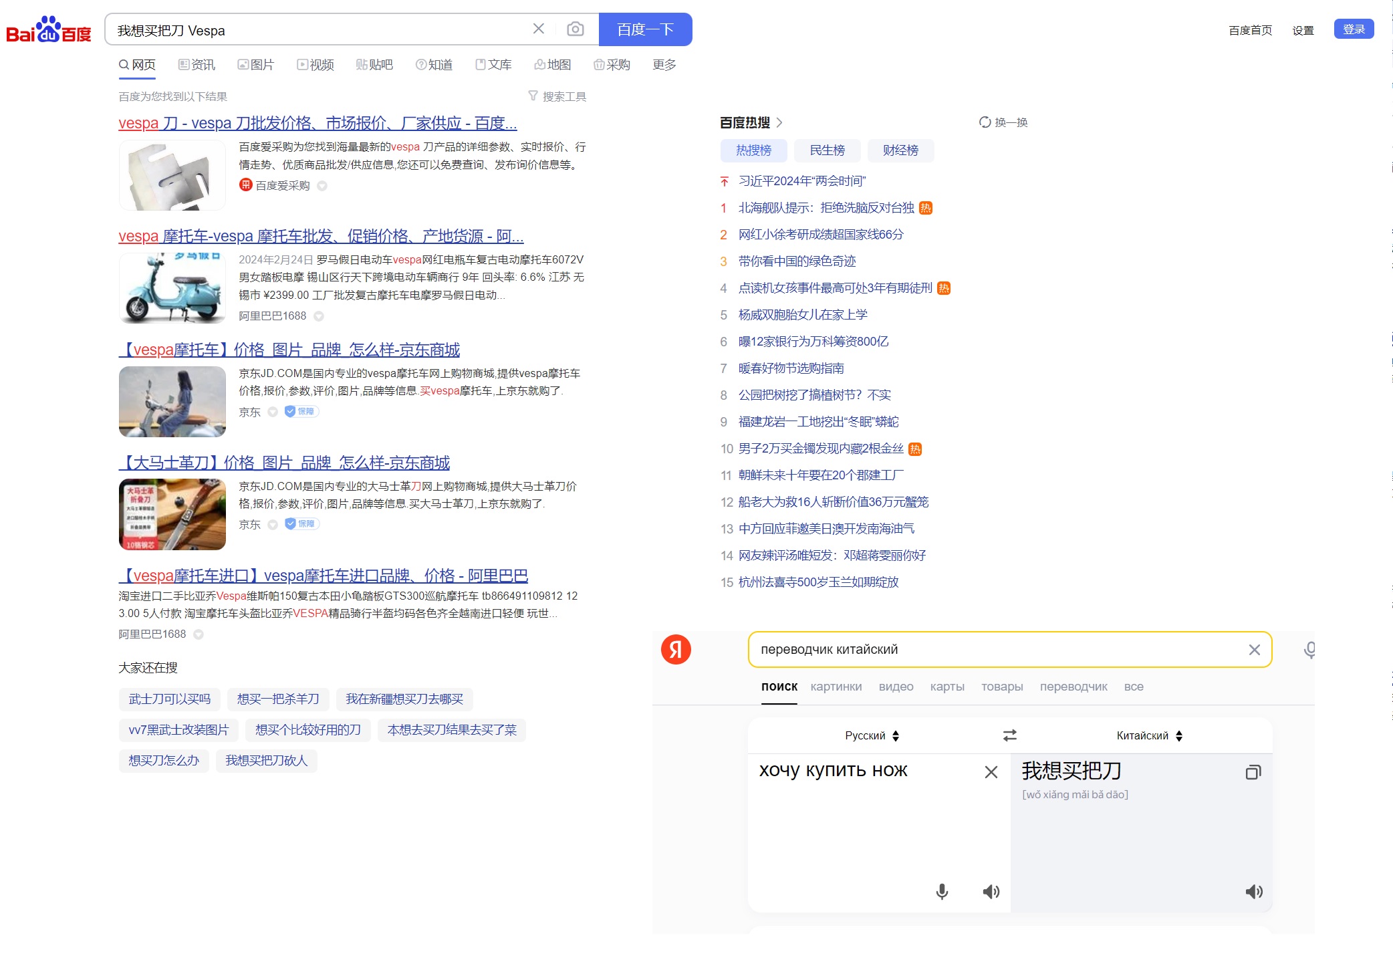This screenshot has width=1393, height=960.
Task: Open 【vespa摩托车】京东商城 result
Action: pyautogui.click(x=289, y=350)
